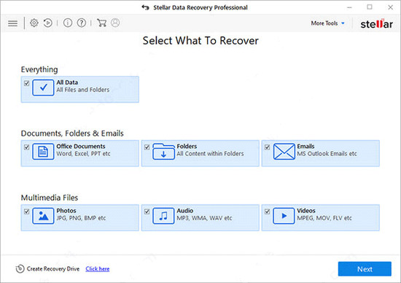This screenshot has width=401, height=283.
Task: Uncheck the All Data checkbox
Action: click(26, 83)
